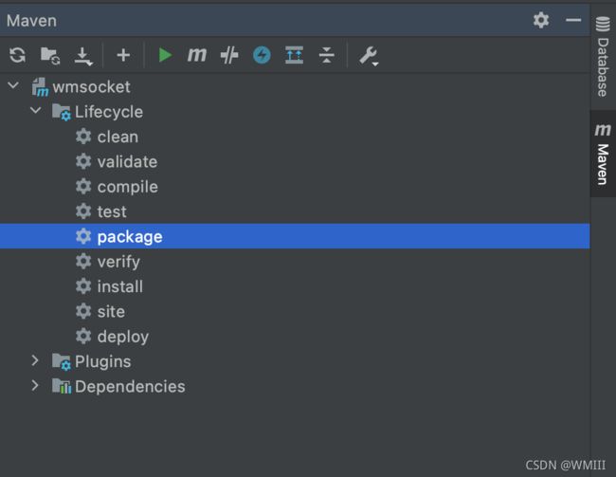Collapse all tree nodes icon
This screenshot has width=616, height=477.
tap(326, 55)
